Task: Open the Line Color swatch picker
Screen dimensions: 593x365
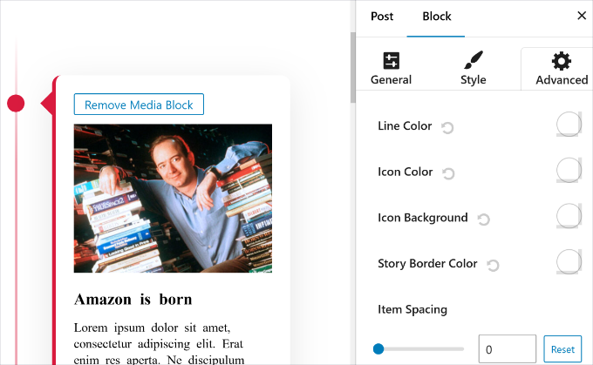Action: click(x=569, y=125)
